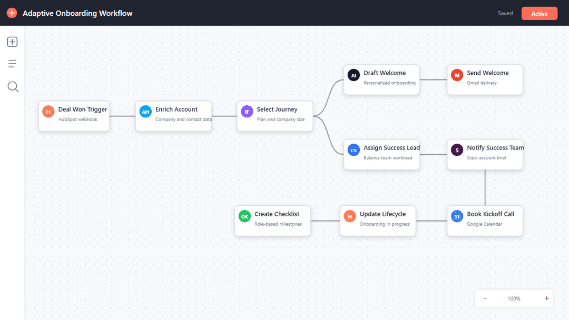
Task: Select the Enrich Account node title
Action: (x=176, y=109)
